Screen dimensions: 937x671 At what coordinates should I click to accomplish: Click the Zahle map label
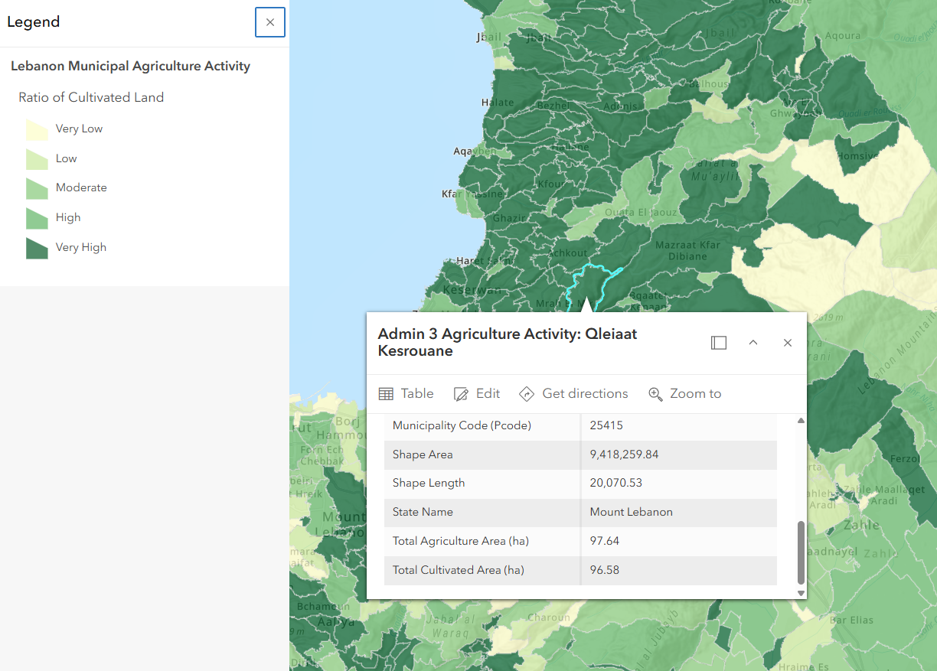click(x=861, y=525)
